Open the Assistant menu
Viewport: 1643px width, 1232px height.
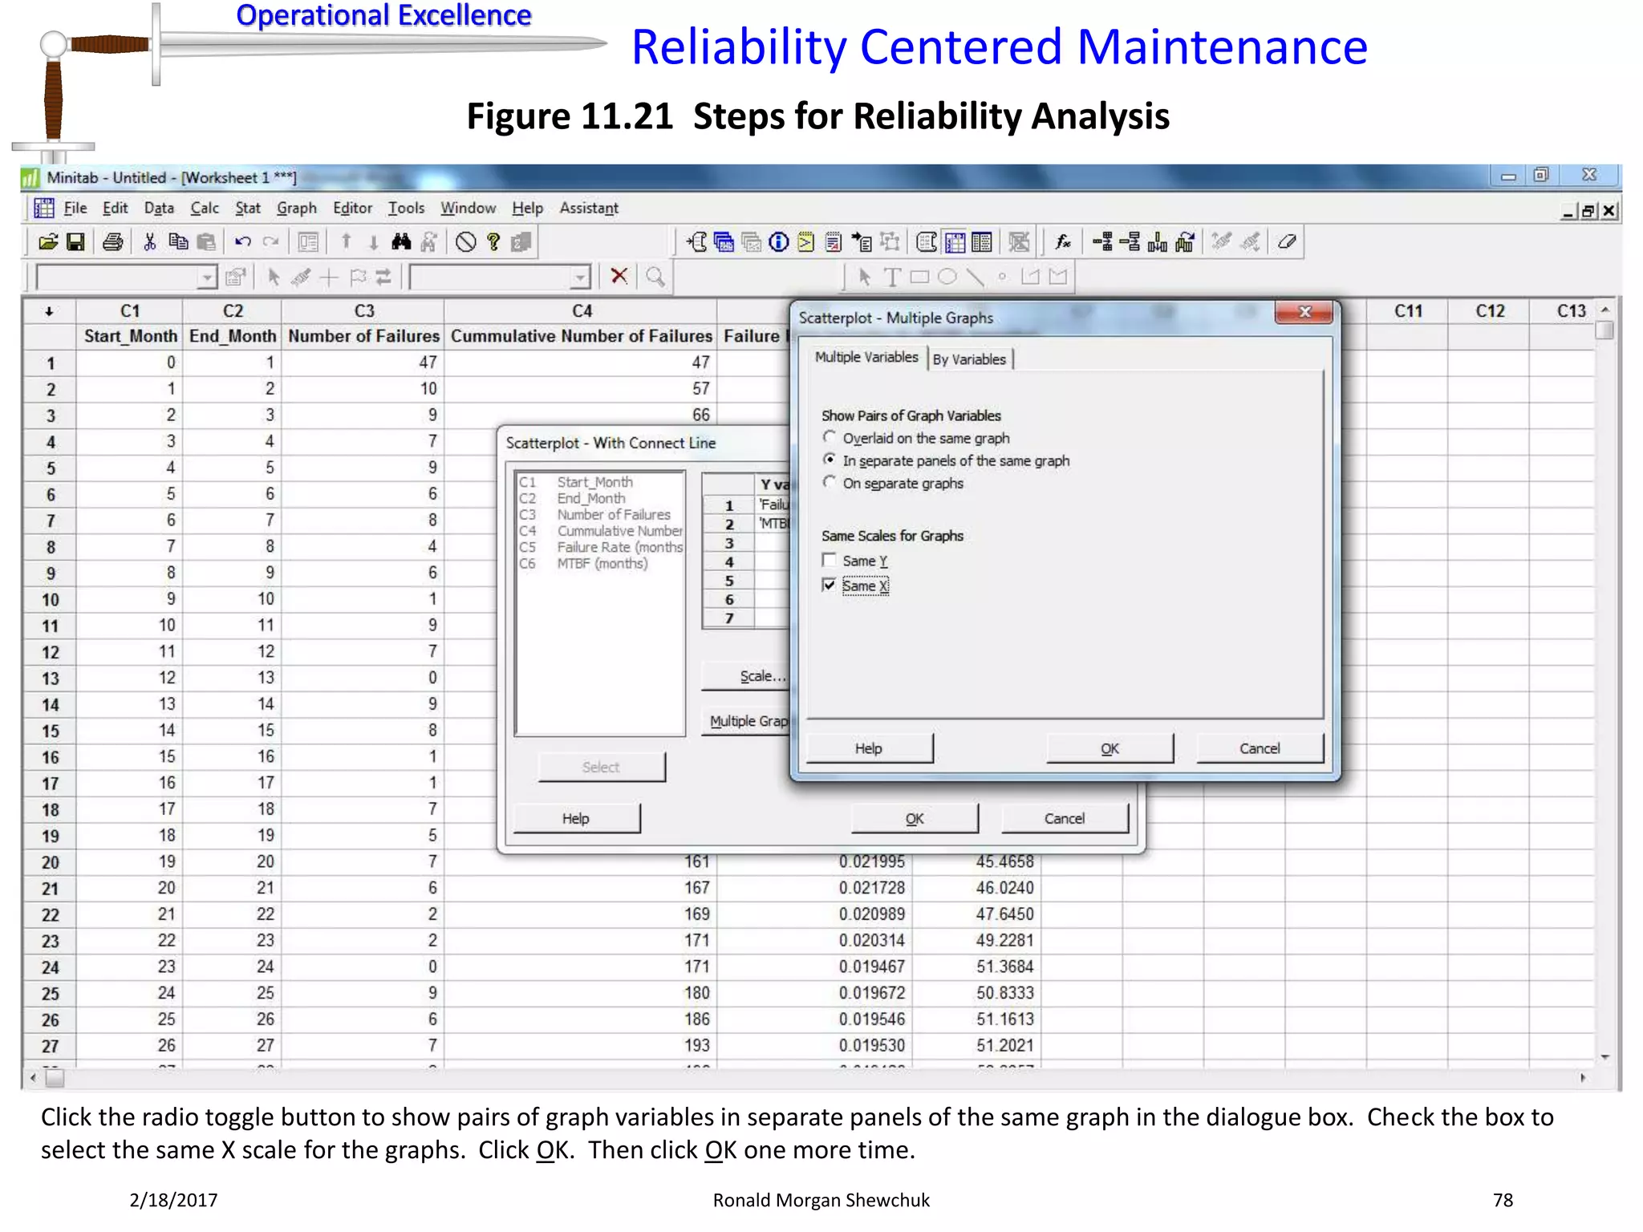tap(589, 208)
